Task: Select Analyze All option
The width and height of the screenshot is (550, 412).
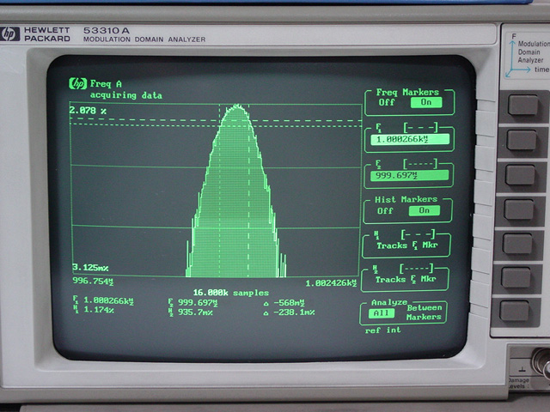Action: pyautogui.click(x=376, y=313)
